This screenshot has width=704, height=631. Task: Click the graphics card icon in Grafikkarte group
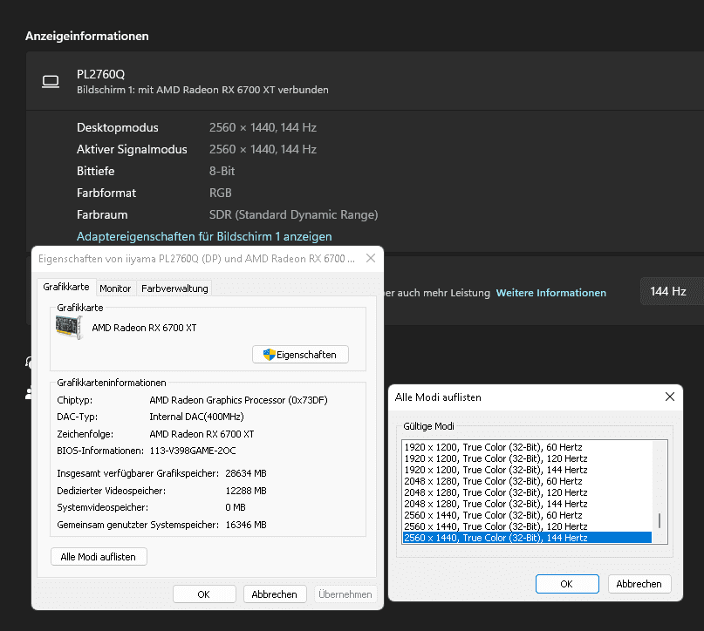69,327
